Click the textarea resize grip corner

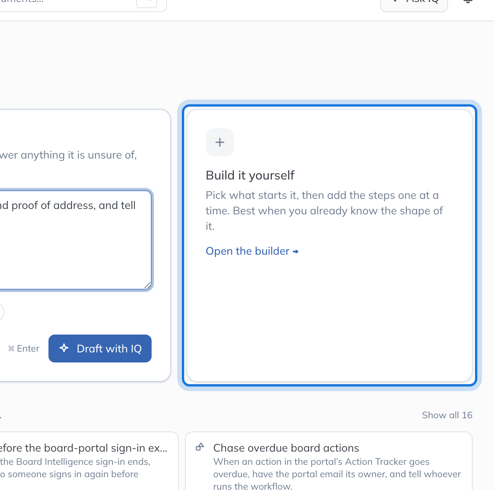148,285
